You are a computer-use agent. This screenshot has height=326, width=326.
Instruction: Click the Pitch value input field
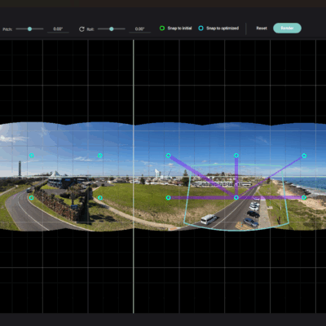point(58,29)
